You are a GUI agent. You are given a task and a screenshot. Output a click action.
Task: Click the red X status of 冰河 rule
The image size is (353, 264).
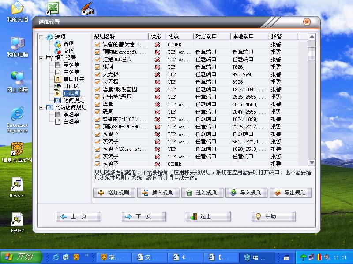(x=157, y=67)
